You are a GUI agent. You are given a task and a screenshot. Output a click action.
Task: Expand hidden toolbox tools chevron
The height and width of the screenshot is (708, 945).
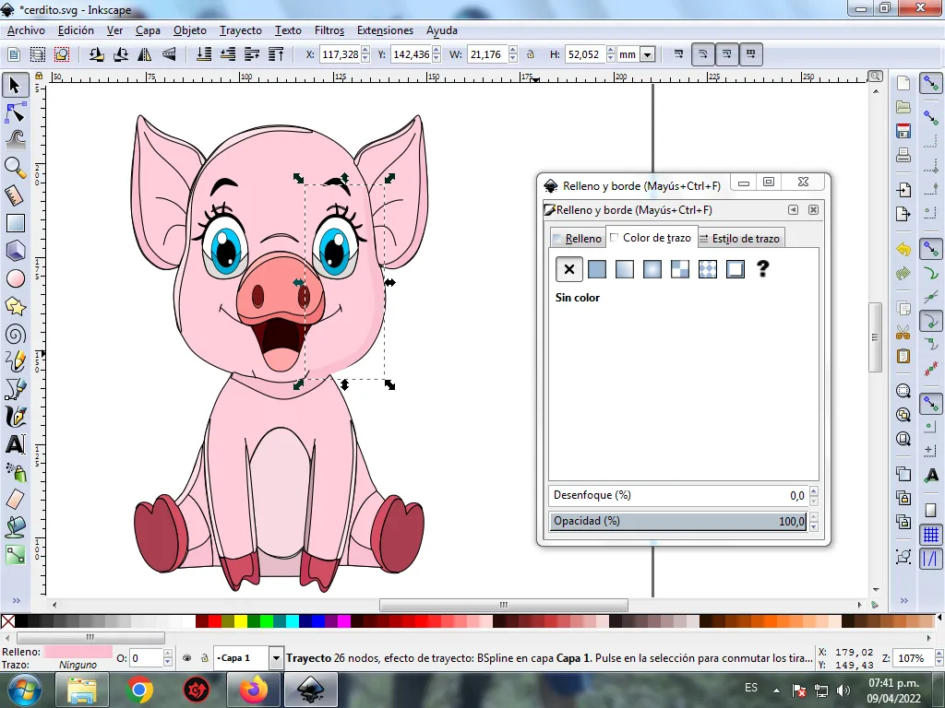click(17, 600)
